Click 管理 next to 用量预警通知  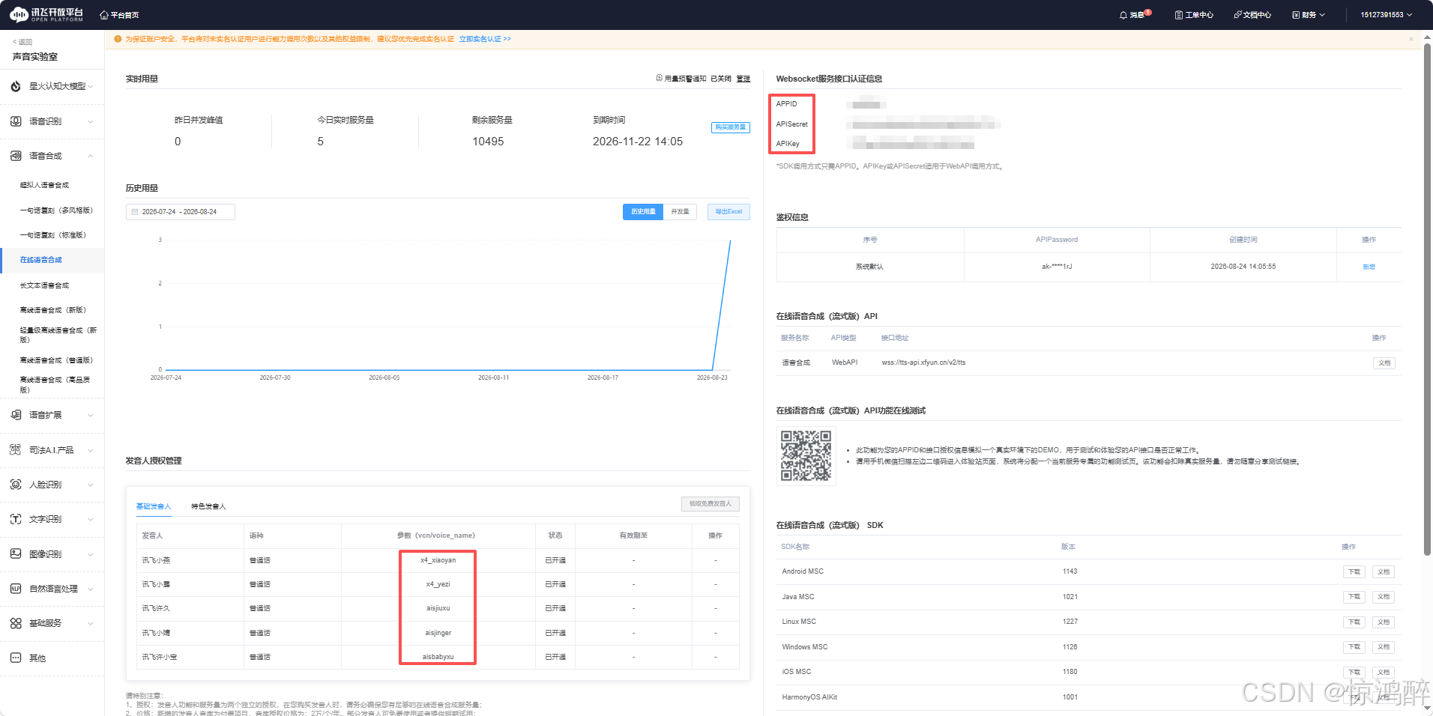coord(743,79)
